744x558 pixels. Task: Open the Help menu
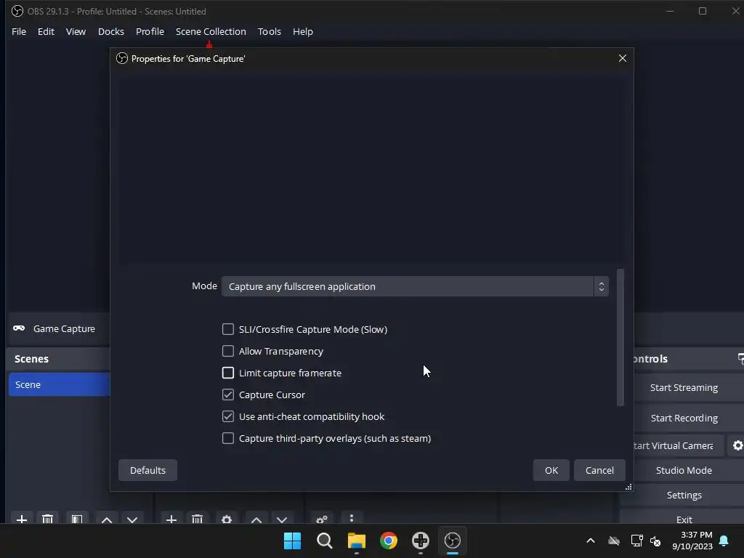point(303,31)
